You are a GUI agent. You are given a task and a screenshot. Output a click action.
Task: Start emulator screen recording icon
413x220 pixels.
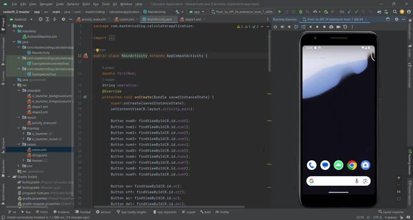pyautogui.click(x=338, y=27)
